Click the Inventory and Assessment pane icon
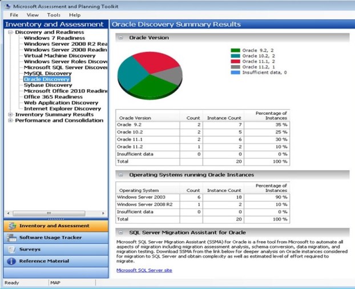The width and height of the screenshot is (355, 289). tap(11, 226)
